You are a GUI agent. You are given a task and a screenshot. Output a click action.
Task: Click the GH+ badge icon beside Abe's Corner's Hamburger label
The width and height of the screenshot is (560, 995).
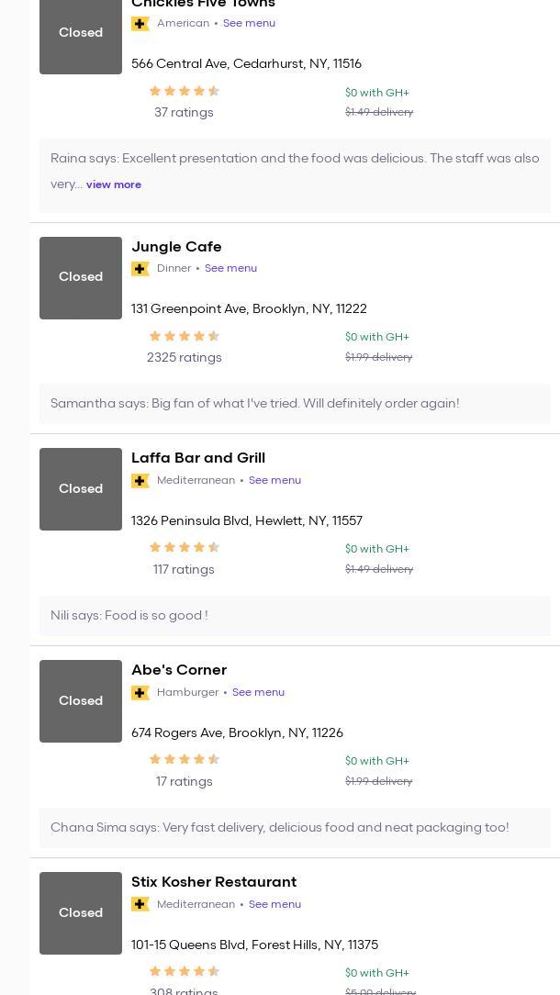(140, 693)
